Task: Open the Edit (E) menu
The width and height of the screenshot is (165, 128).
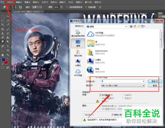Action: click(x=19, y=2)
